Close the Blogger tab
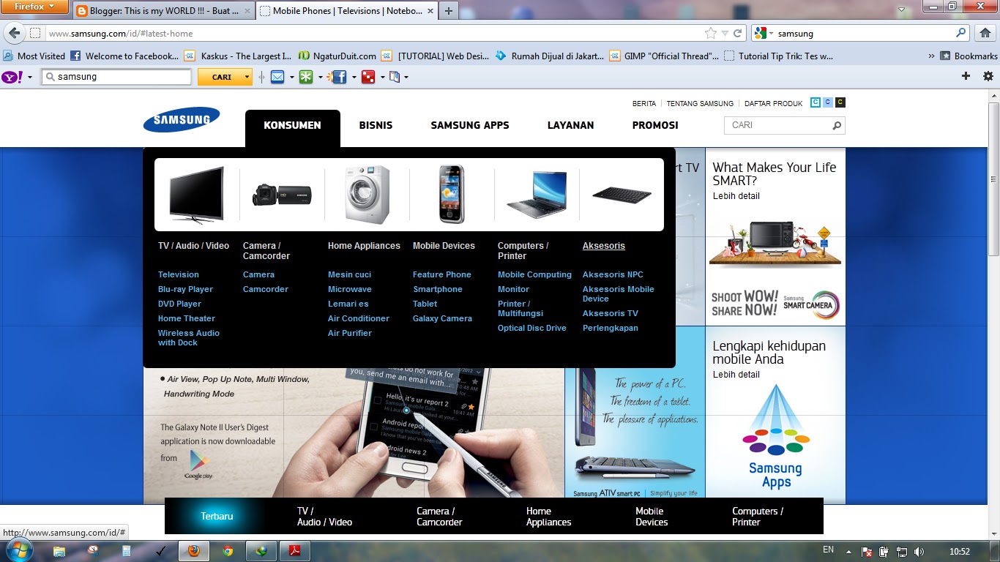 click(246, 11)
